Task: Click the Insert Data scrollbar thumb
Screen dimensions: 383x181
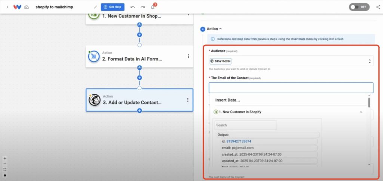Action: click(369, 102)
